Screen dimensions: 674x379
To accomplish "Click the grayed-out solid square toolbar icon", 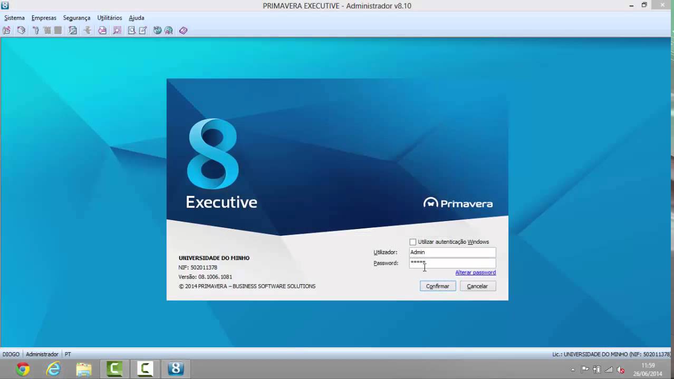I will 58,31.
